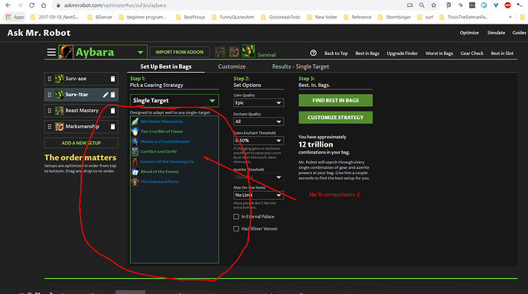Screen dimensions: 528x294
Task: Enable the Has Shiver Venom checkbox
Action: [x=236, y=229]
